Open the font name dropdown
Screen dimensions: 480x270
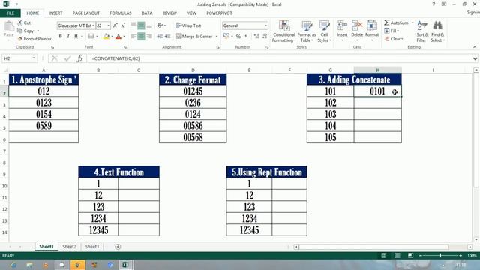(x=93, y=25)
